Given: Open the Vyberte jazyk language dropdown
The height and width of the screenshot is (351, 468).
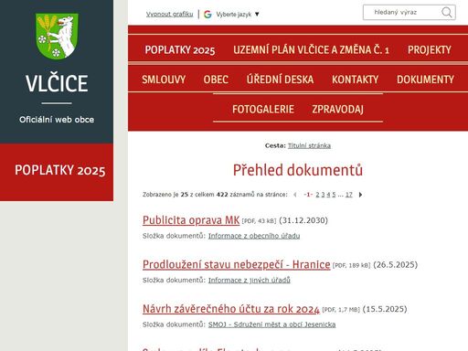Looking at the screenshot, I should [238, 15].
